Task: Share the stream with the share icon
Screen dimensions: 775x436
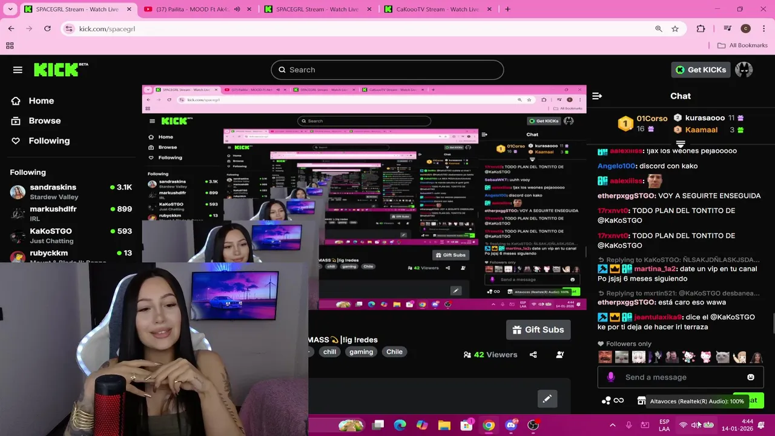Action: pos(533,354)
